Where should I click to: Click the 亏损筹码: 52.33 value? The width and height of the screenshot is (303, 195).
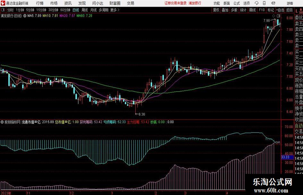[114, 122]
